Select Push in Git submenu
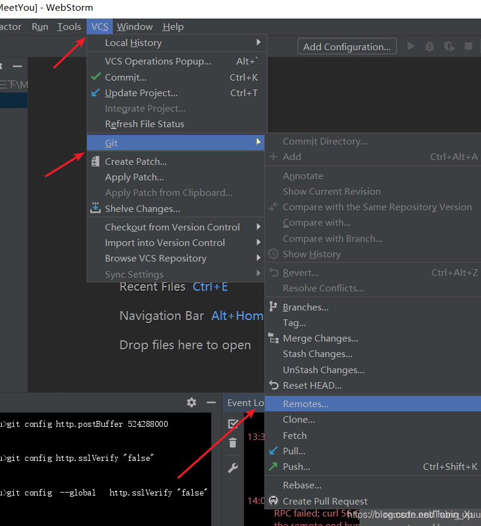The height and width of the screenshot is (526, 481). click(373, 467)
